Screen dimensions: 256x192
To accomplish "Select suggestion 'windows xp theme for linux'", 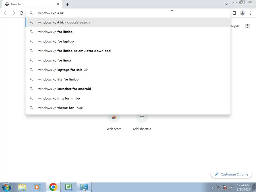I will [128, 108].
